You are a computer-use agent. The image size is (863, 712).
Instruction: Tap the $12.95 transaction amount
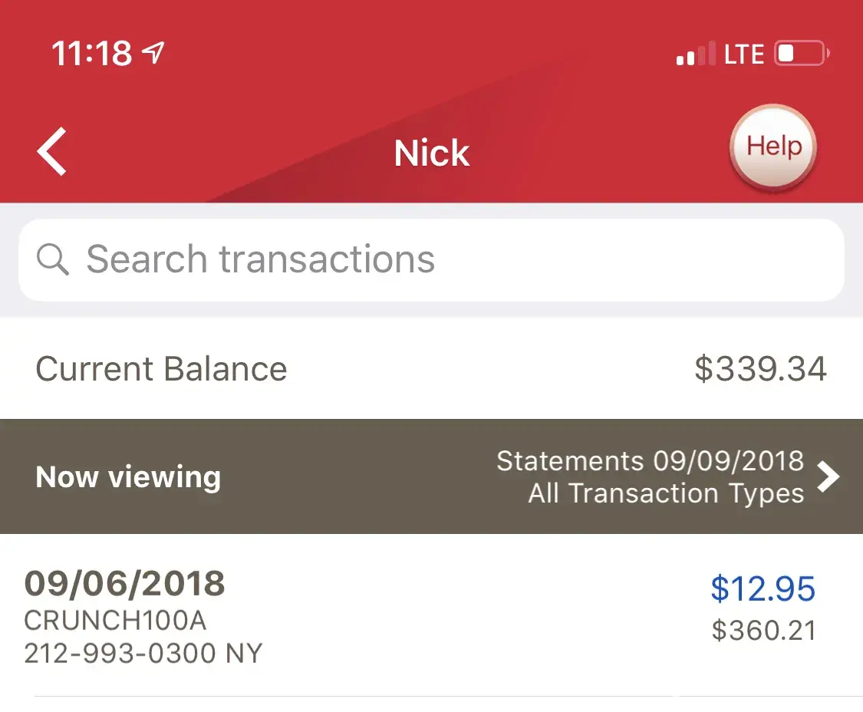point(763,588)
